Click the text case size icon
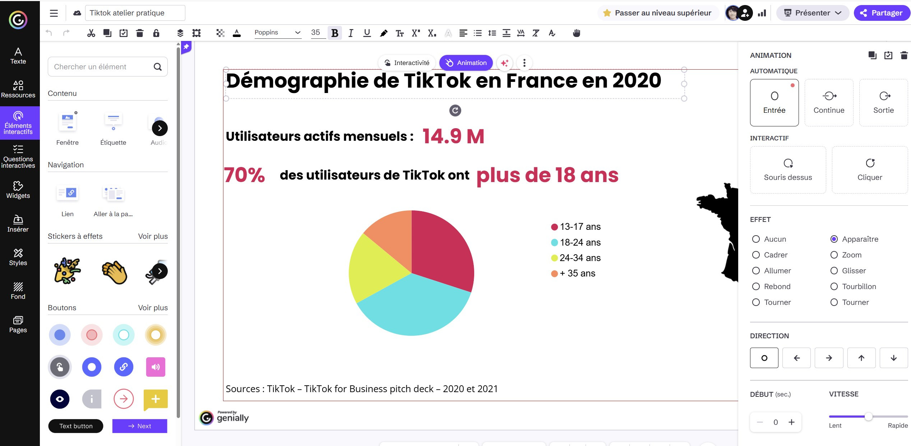Screen dimensions: 911x446 click(x=400, y=33)
